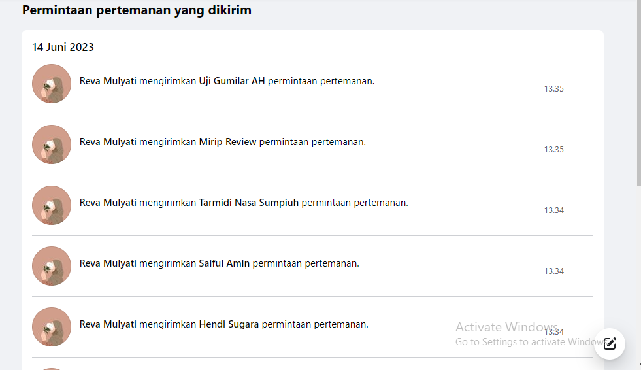
Task: Open Reva Mulyati avatar in Uji Gumilar row
Action: [x=52, y=84]
